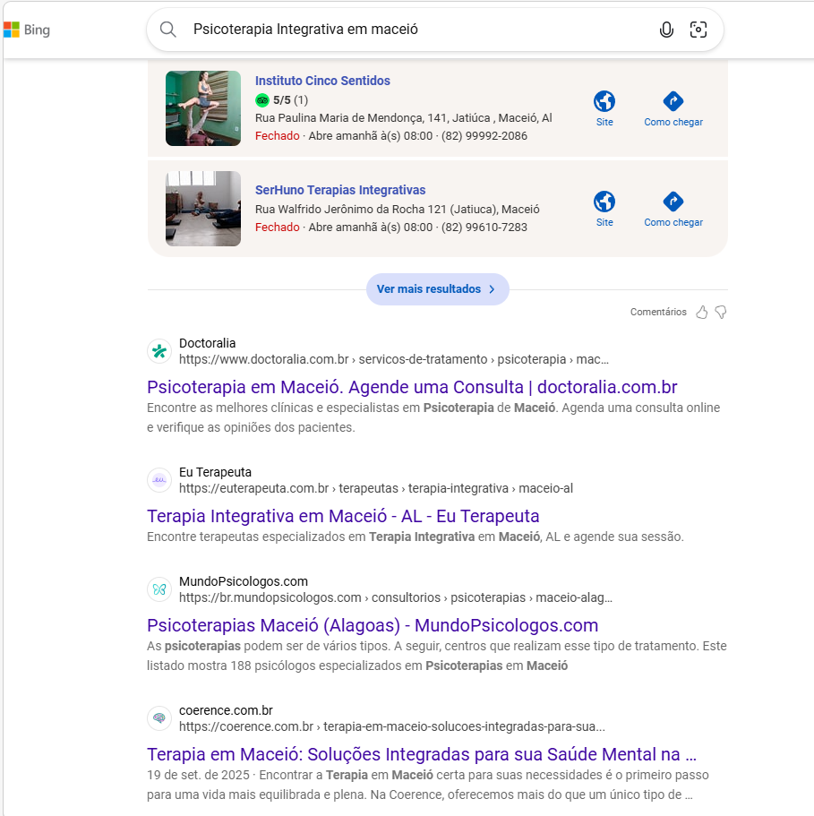The height and width of the screenshot is (816, 814).
Task: Click the br.mundopsicologos.com URL breadcrumb
Action: click(x=396, y=598)
